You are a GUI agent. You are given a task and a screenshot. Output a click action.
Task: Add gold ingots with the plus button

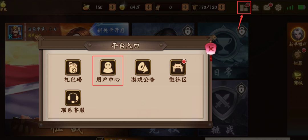[112, 7]
